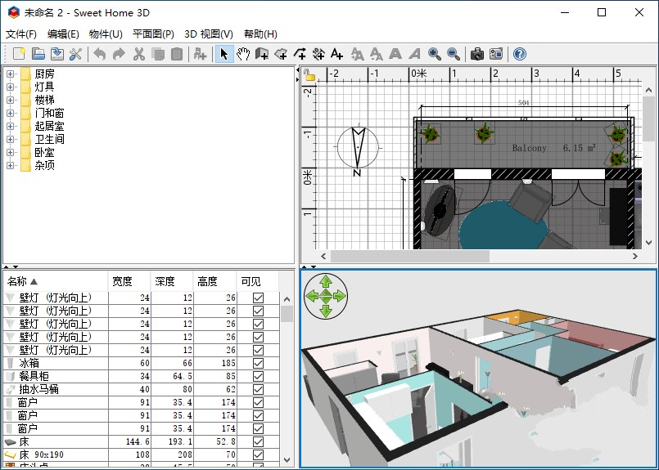Uncheck visibility for the 餐具柜 row
The width and height of the screenshot is (659, 470).
click(258, 377)
